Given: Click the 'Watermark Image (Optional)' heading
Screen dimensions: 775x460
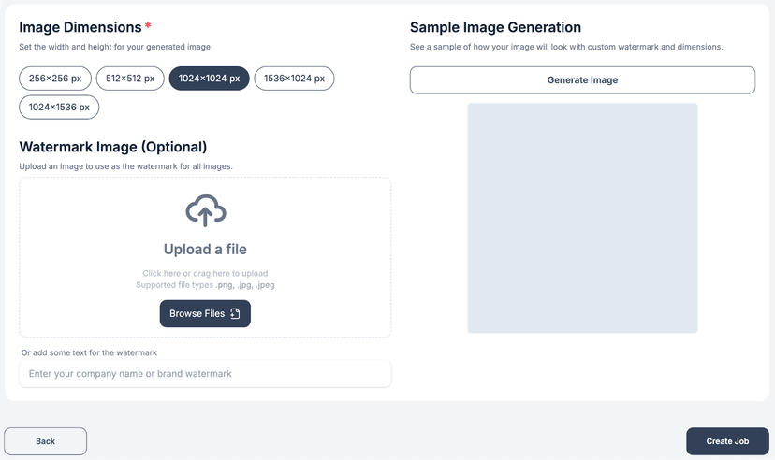Looking at the screenshot, I should [x=113, y=147].
